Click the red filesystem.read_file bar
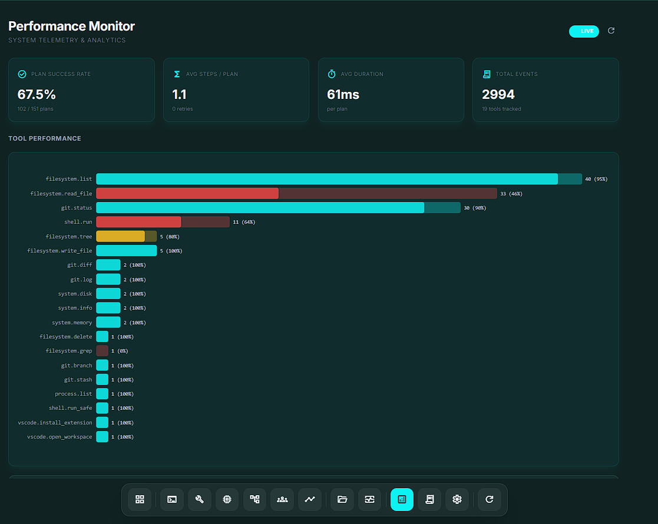Screen dimensions: 658x524 point(187,193)
